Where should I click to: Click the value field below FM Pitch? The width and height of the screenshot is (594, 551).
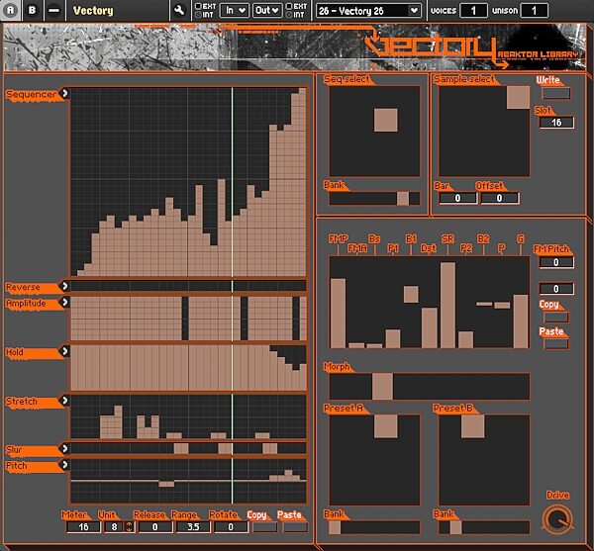coord(556,289)
